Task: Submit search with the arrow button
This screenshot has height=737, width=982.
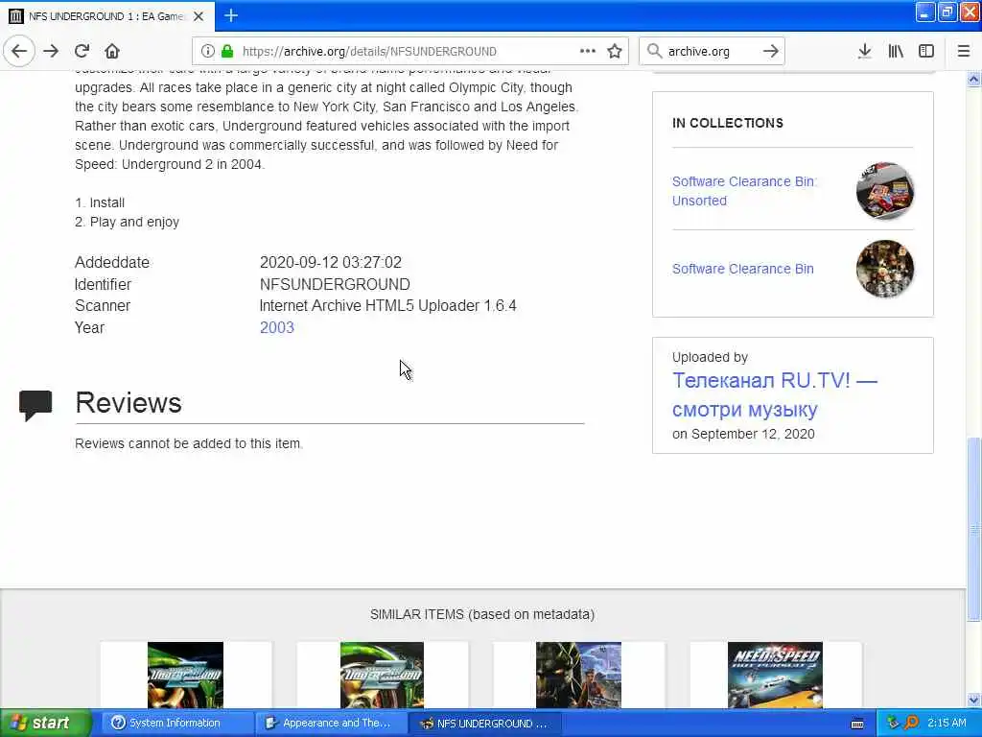Action: [x=771, y=51]
